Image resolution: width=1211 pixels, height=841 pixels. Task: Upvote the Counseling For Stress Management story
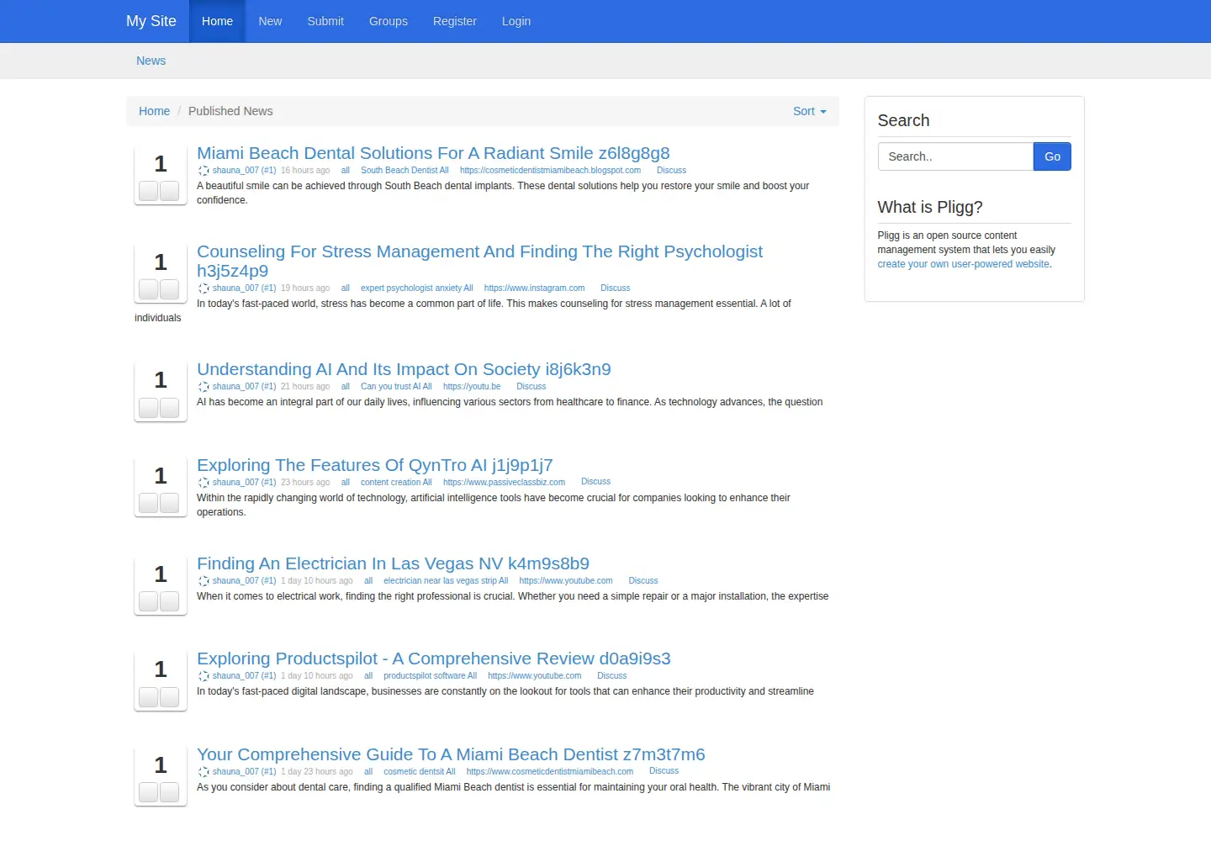[x=149, y=289]
